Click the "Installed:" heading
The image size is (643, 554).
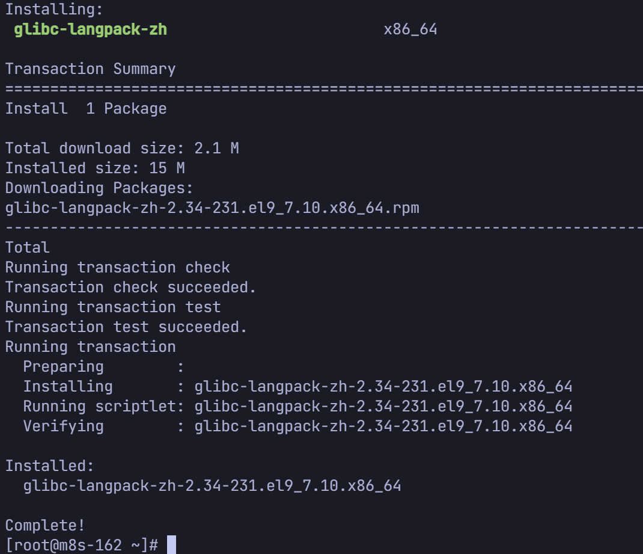coord(50,466)
